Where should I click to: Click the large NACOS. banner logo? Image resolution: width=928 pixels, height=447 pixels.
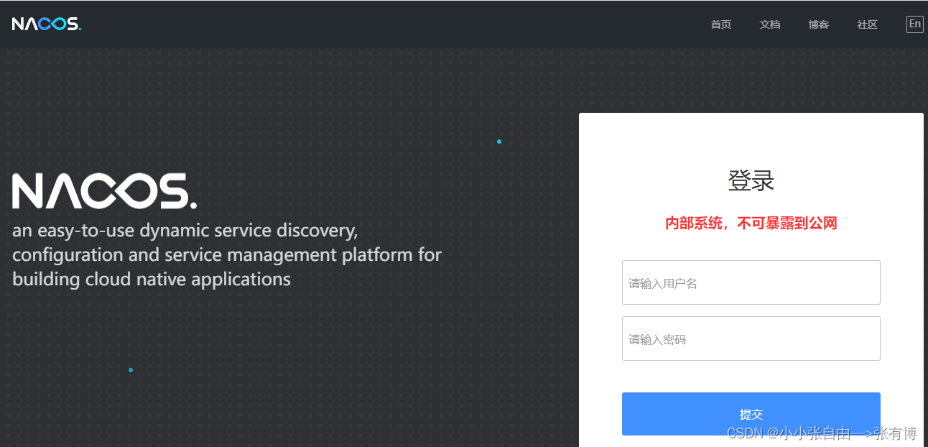tap(104, 191)
